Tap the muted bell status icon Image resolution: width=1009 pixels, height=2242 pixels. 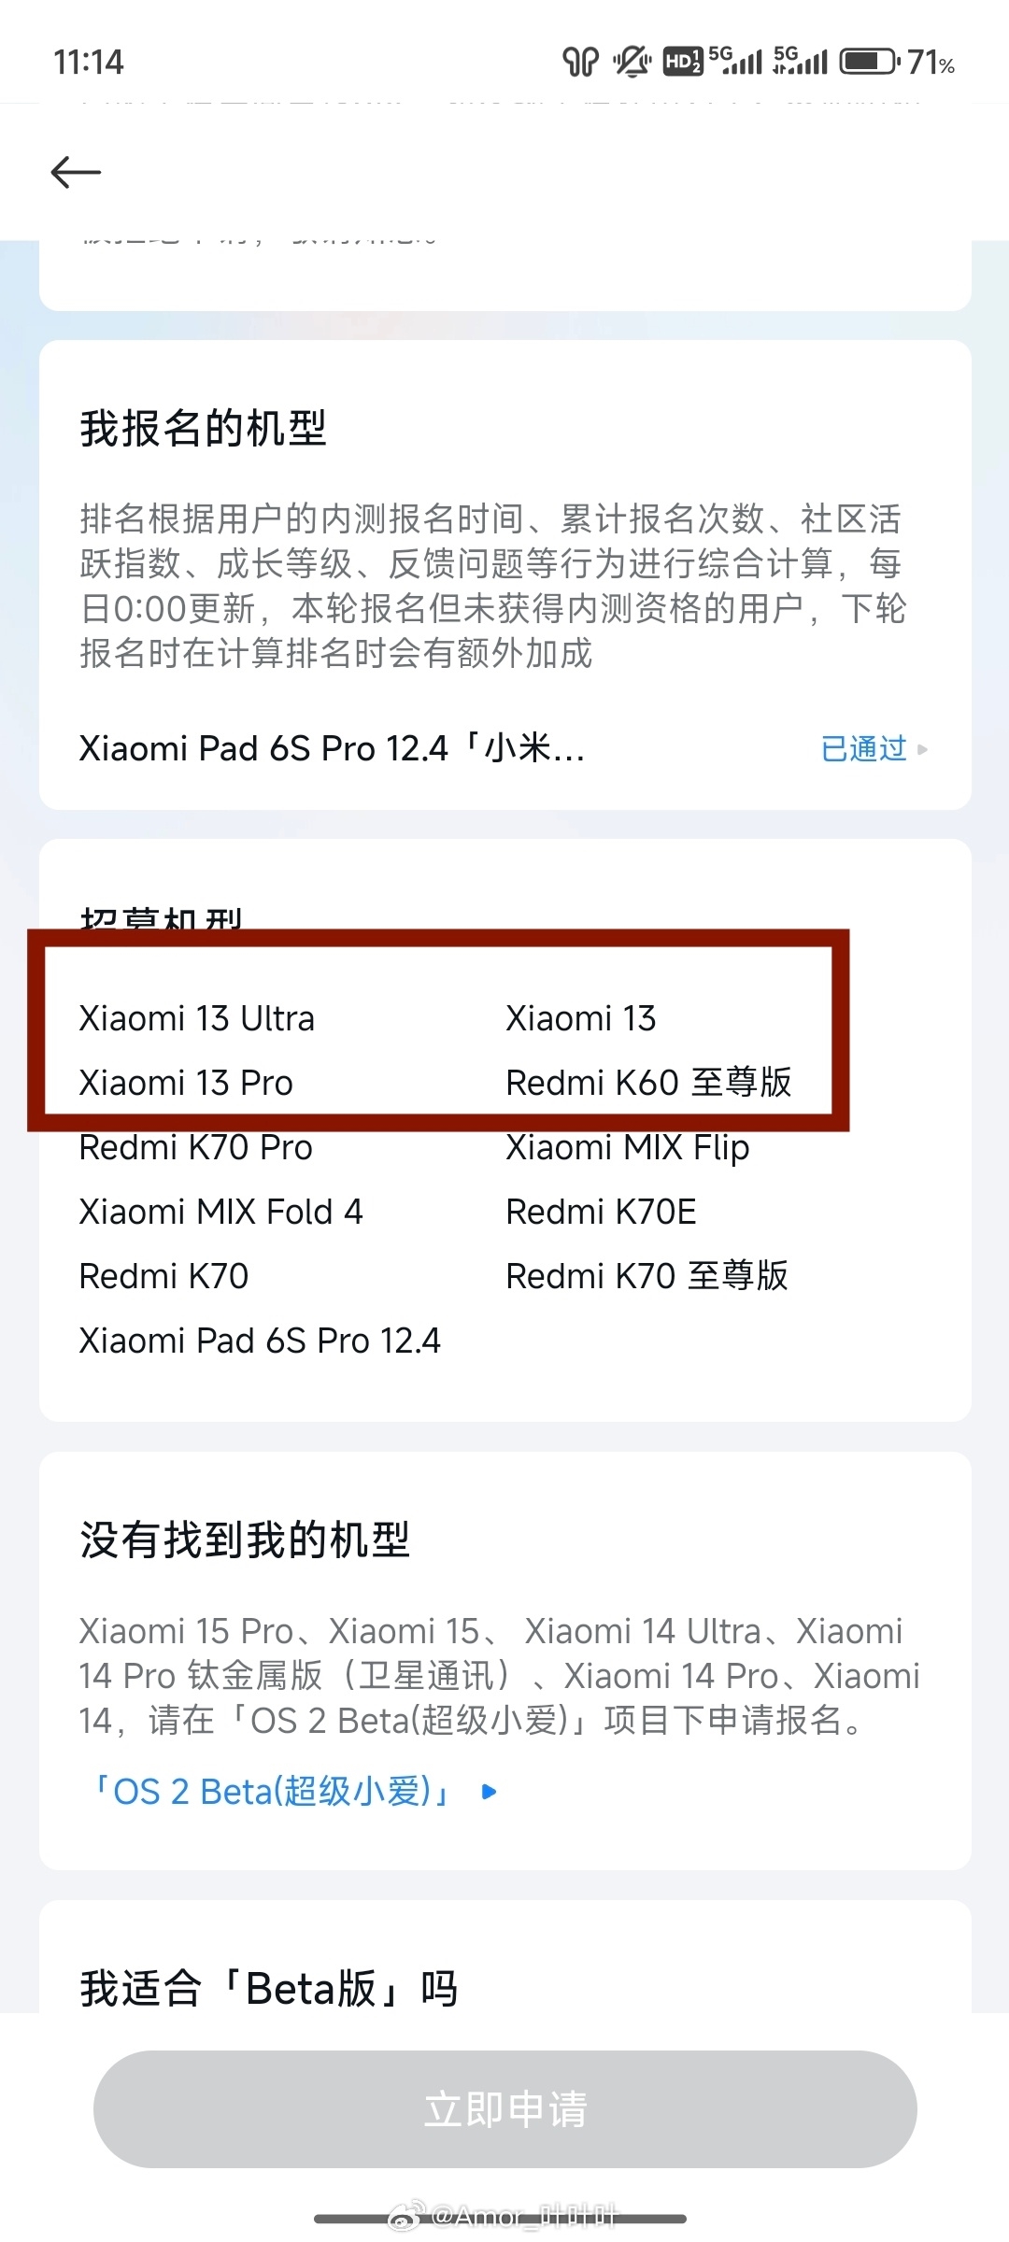(632, 63)
